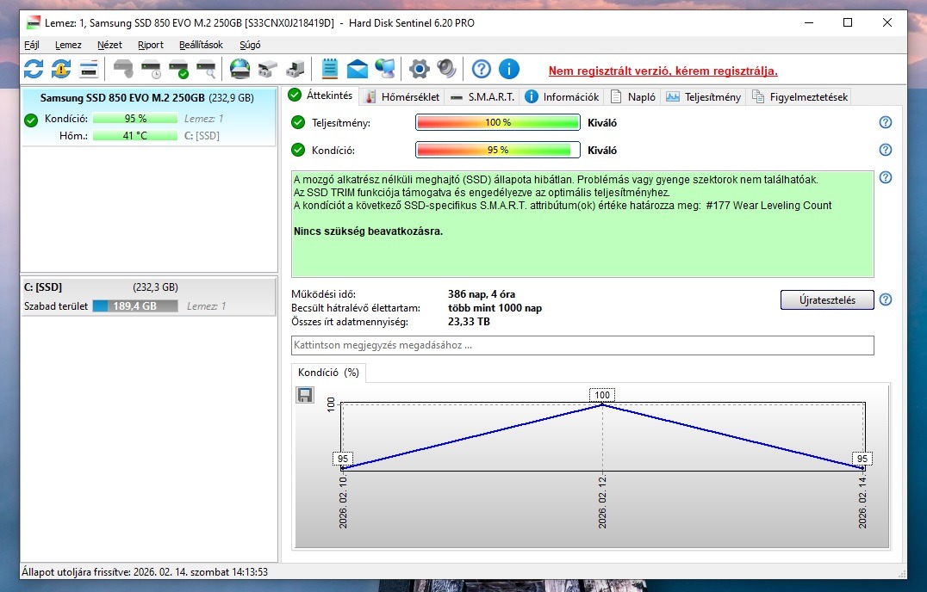This screenshot has height=592, width=927.
Task: Click the blue info circle toolbar icon
Action: 509,69
